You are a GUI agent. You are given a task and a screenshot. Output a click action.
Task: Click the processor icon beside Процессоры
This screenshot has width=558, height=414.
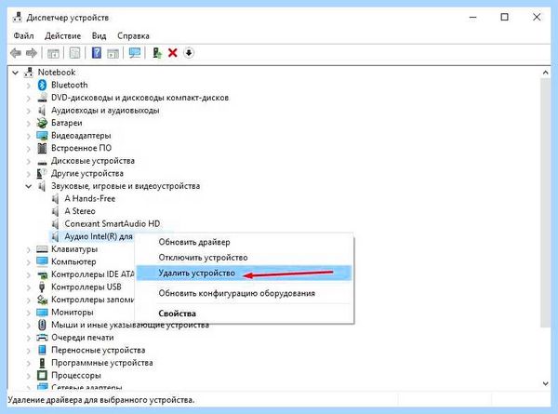[x=42, y=375]
